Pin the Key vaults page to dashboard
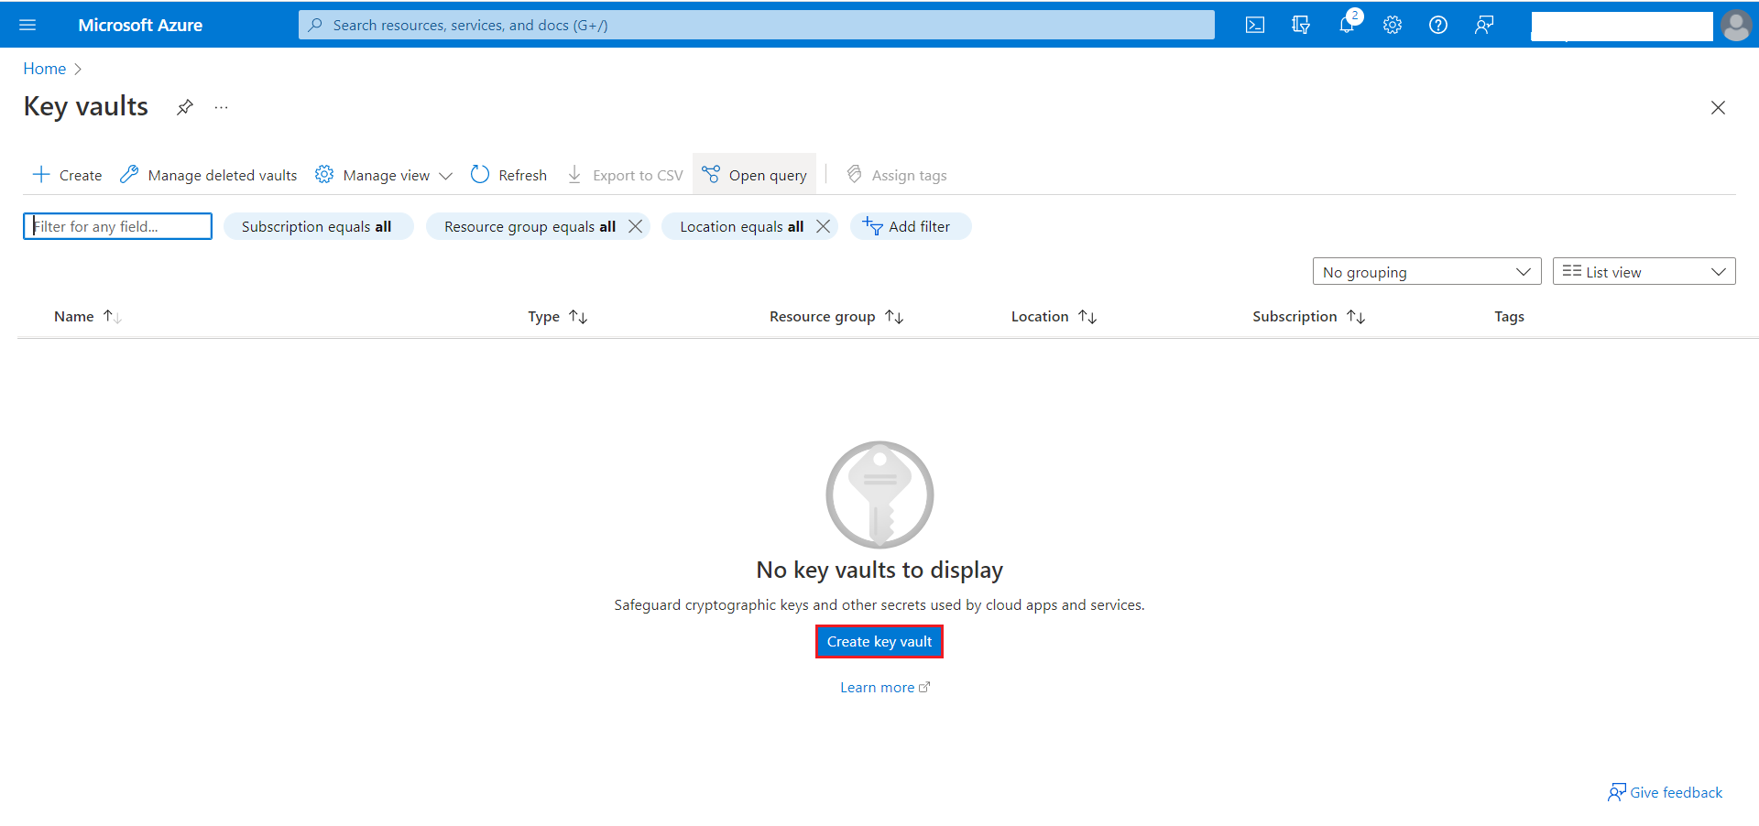Viewport: 1759px width, 826px height. [x=184, y=107]
